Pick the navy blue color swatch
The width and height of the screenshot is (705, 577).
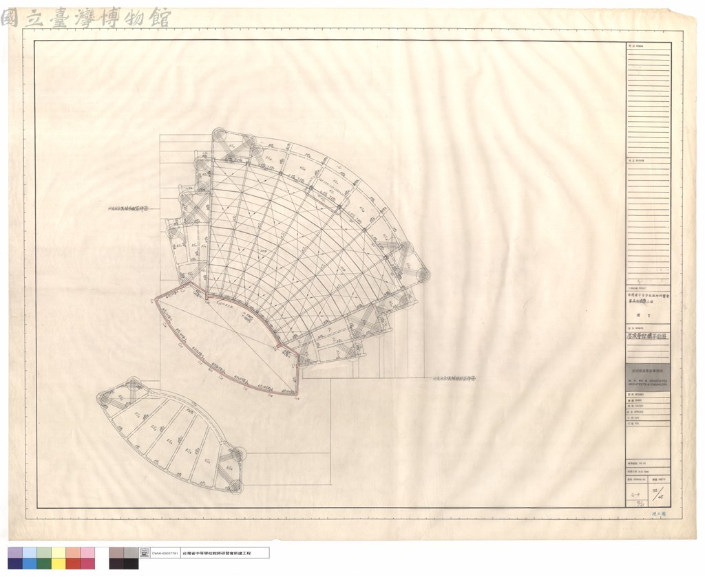click(15, 564)
